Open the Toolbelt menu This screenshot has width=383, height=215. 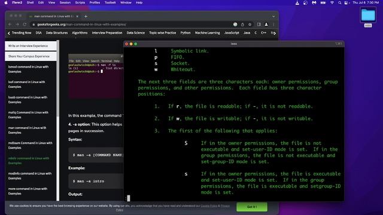click(x=110, y=2)
